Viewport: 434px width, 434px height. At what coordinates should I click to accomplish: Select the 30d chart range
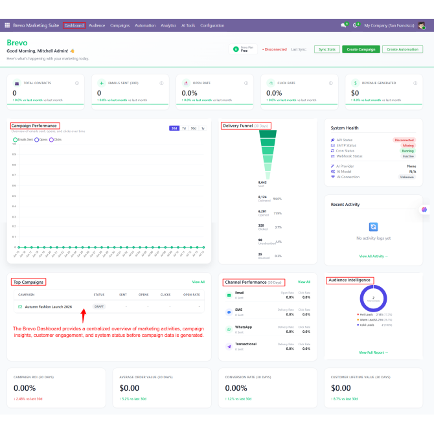(x=174, y=128)
